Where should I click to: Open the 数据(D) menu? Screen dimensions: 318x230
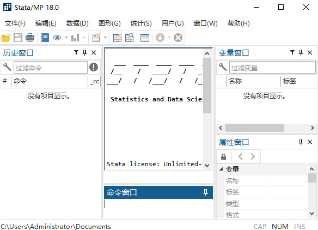(77, 23)
